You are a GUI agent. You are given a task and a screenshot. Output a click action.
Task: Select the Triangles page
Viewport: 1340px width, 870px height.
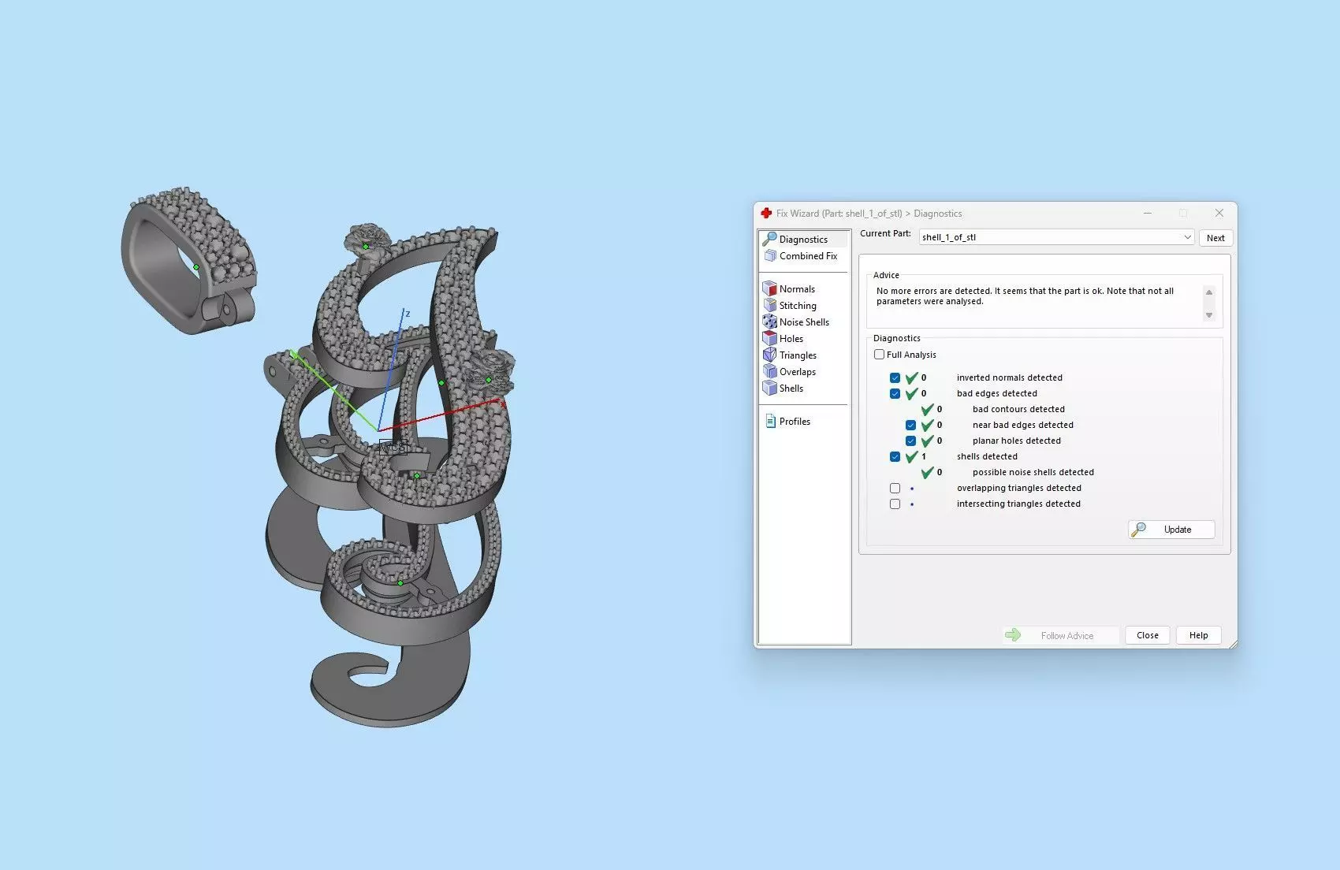(798, 355)
